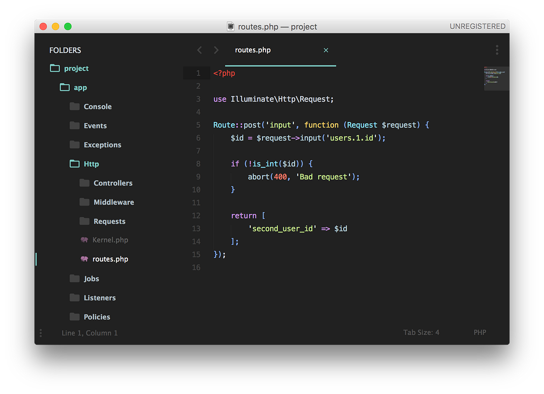Close the routes.php tab

[326, 50]
